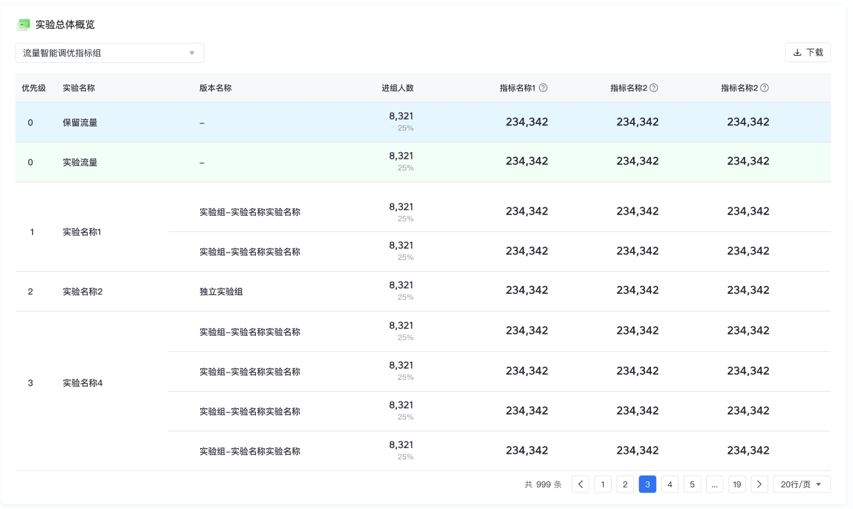The width and height of the screenshot is (853, 509).
Task: Select the 实验名称4 cell
Action: click(x=83, y=383)
